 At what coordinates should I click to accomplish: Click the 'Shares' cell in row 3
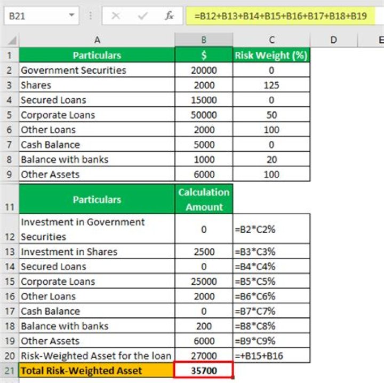tap(97, 85)
